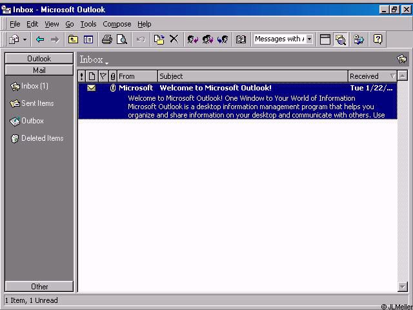Open the Tools menu

88,24
